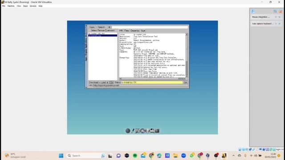
Task: Click the hard disk activity icon in VirtualBox status bar
Action: pos(240,149)
